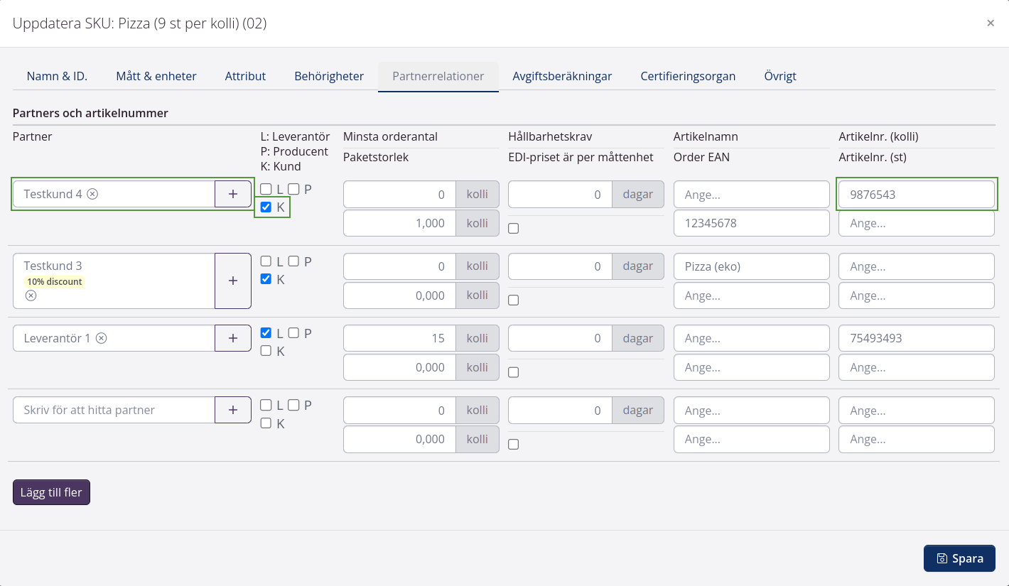1009x586 pixels.
Task: Remove Testkund 3 via its x icon
Action: [x=31, y=295]
